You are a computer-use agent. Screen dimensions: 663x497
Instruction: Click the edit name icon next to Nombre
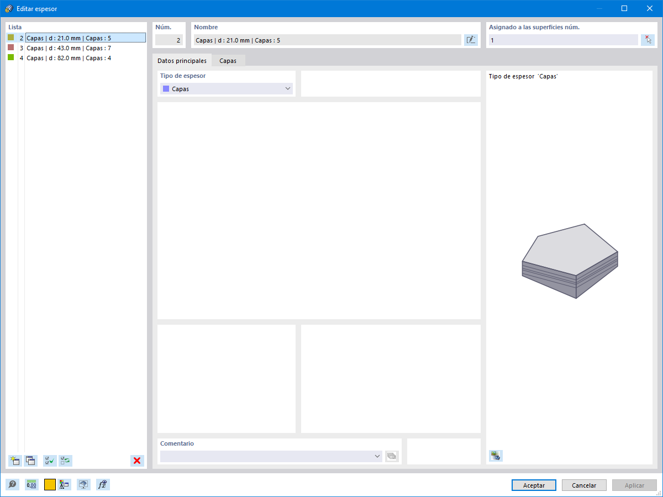pyautogui.click(x=471, y=40)
